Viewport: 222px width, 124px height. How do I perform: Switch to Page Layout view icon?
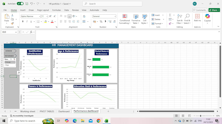[183, 116]
